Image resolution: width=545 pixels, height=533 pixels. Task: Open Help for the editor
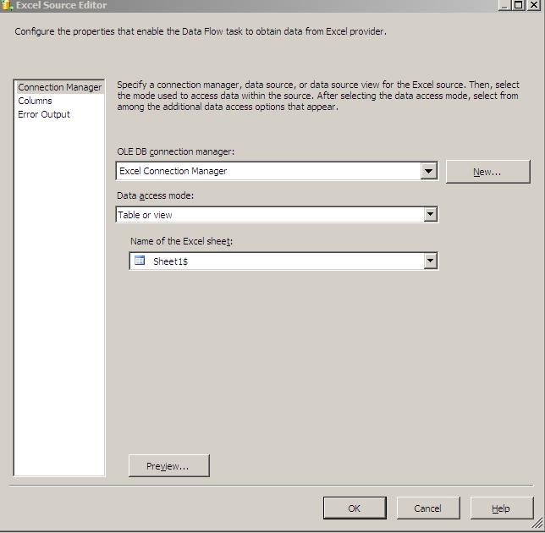(x=502, y=508)
